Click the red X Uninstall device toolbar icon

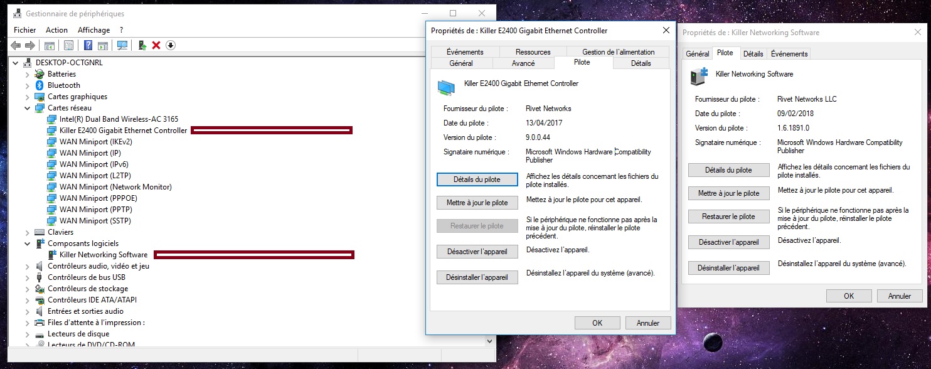click(x=156, y=45)
